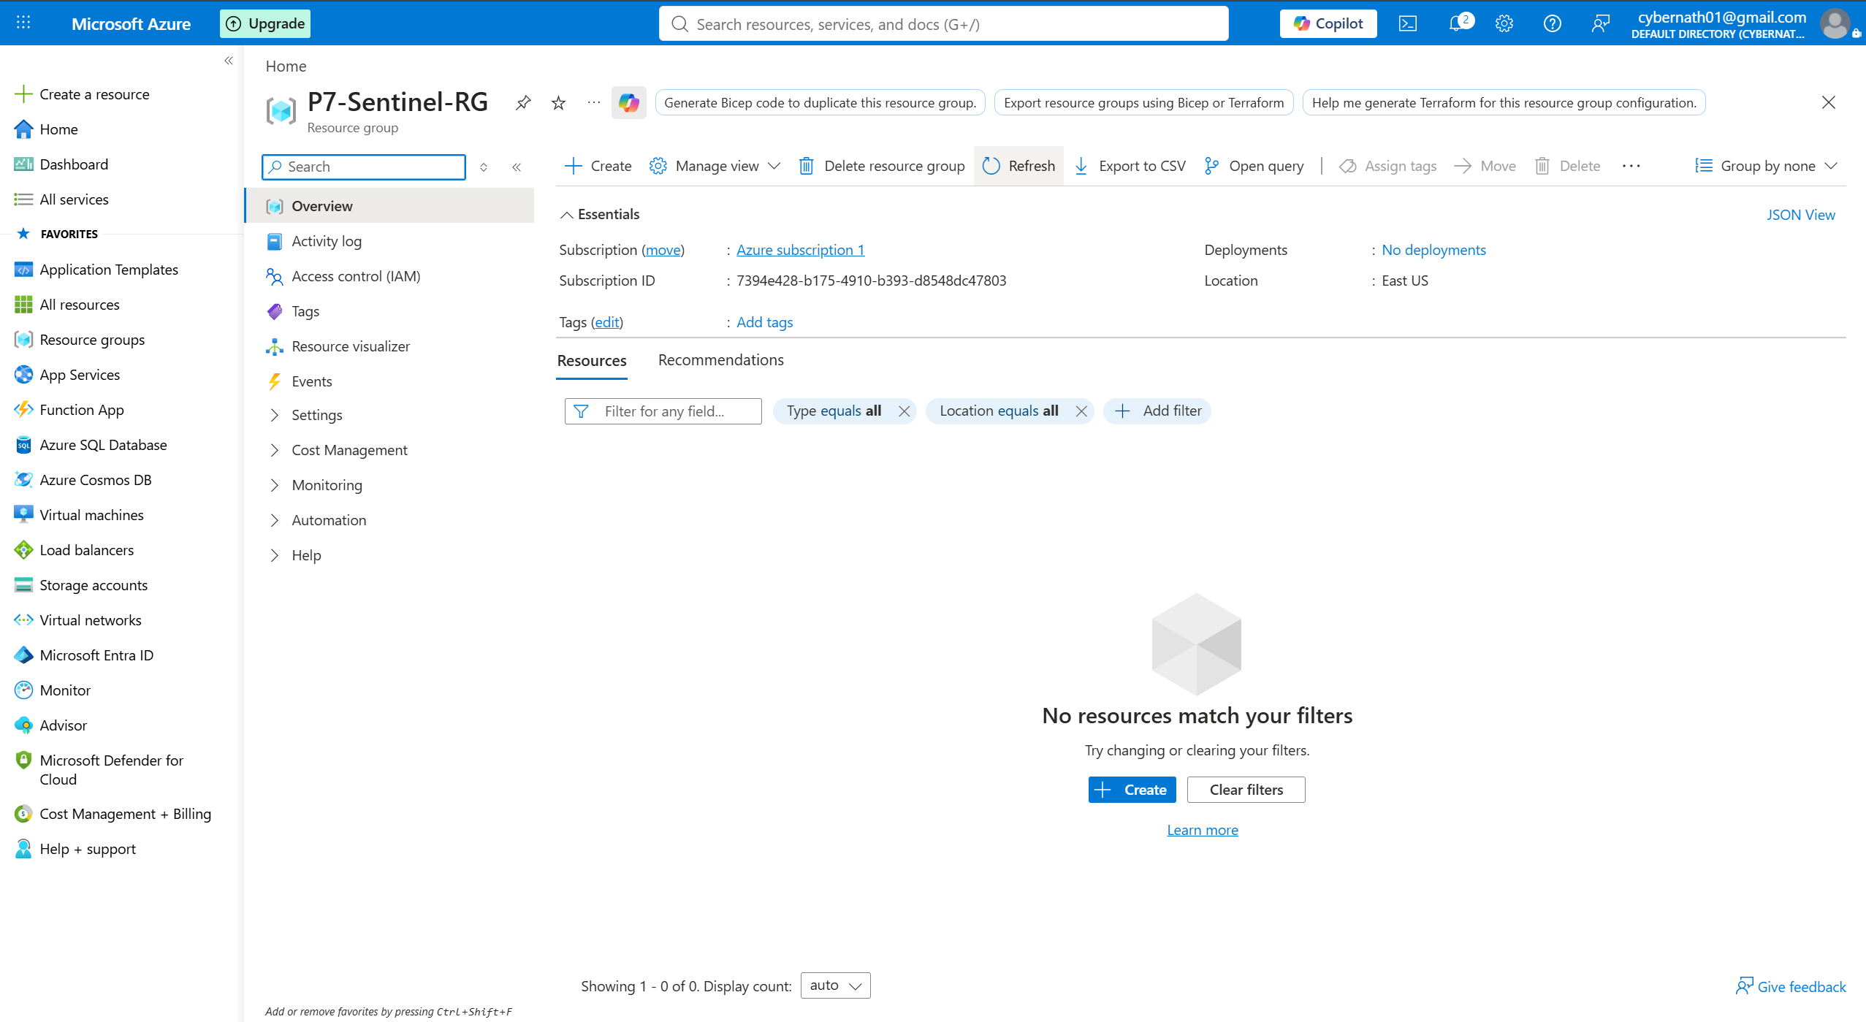Remove the Type equals all filter

[905, 411]
